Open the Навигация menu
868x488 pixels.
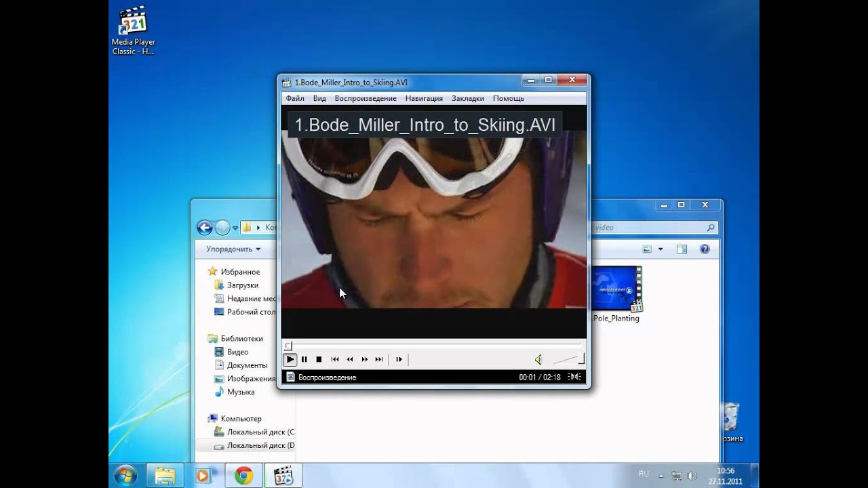coord(424,98)
